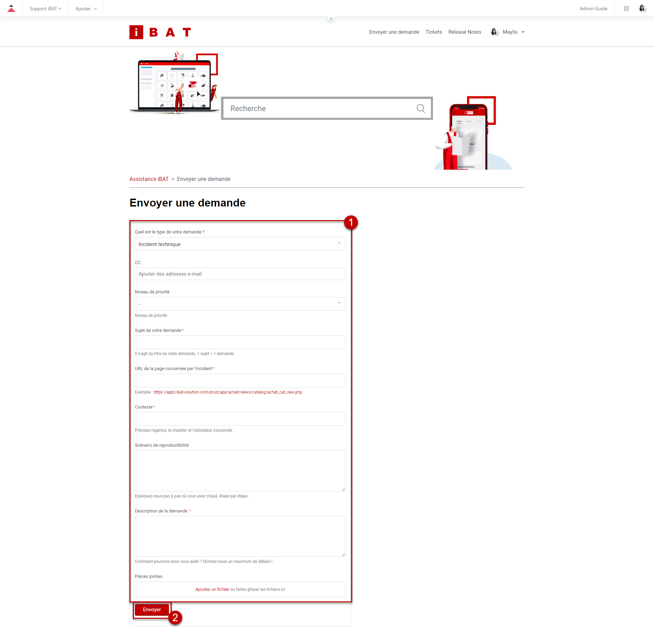The height and width of the screenshot is (629, 654).
Task: Click top-right profile avatar icon
Action: (642, 9)
